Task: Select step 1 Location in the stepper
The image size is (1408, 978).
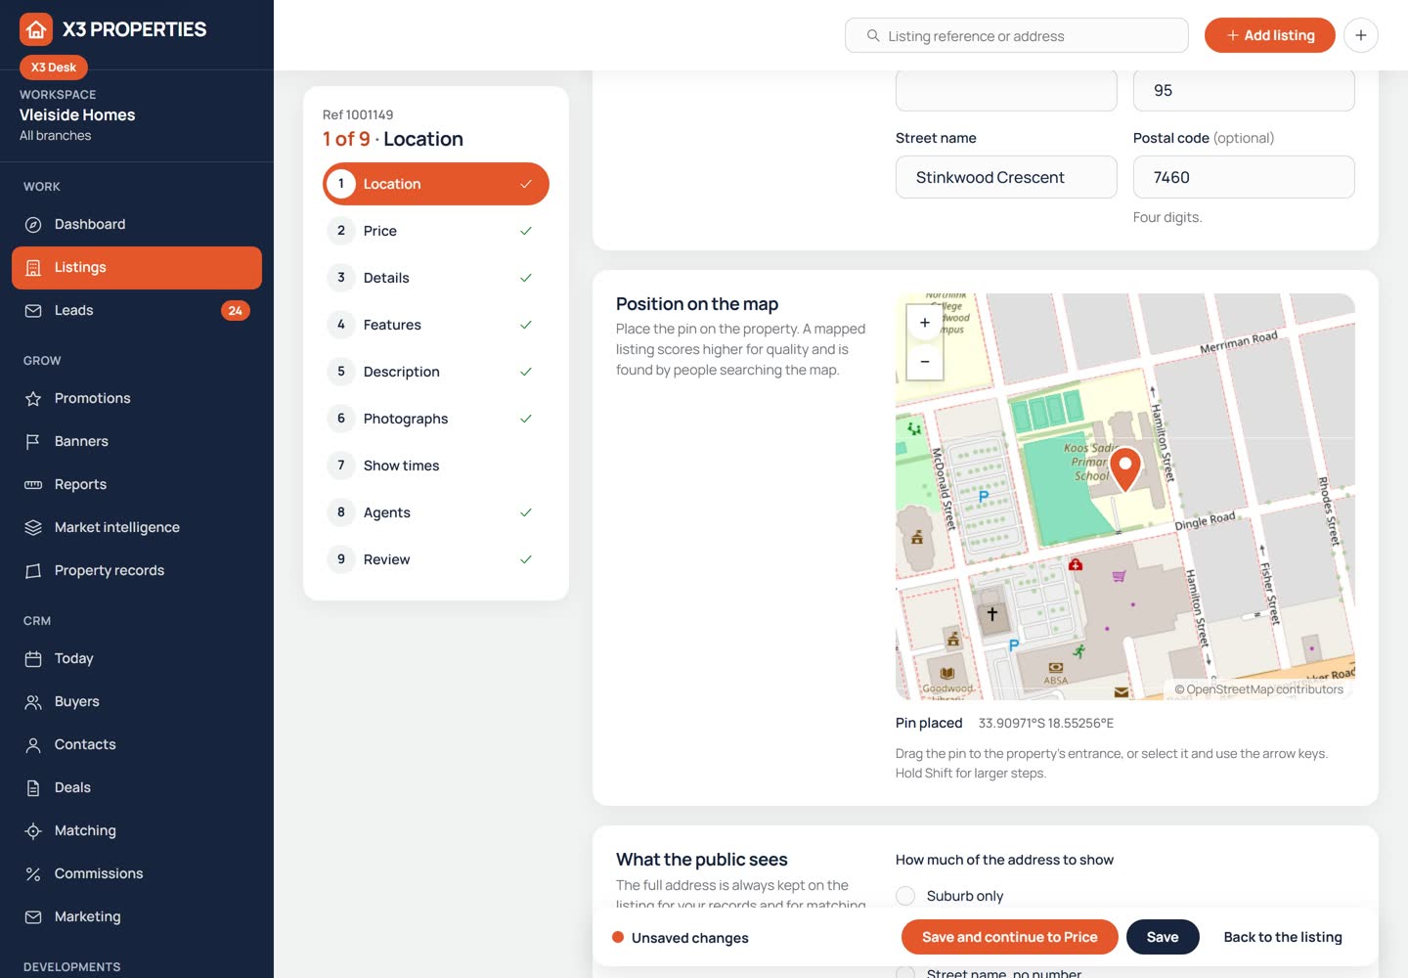Action: tap(436, 184)
